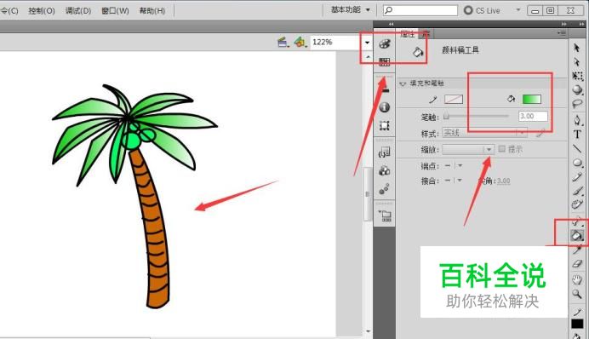Click the 笔触 stroke width slider handle
Image resolution: width=589 pixels, height=339 pixels.
point(446,117)
